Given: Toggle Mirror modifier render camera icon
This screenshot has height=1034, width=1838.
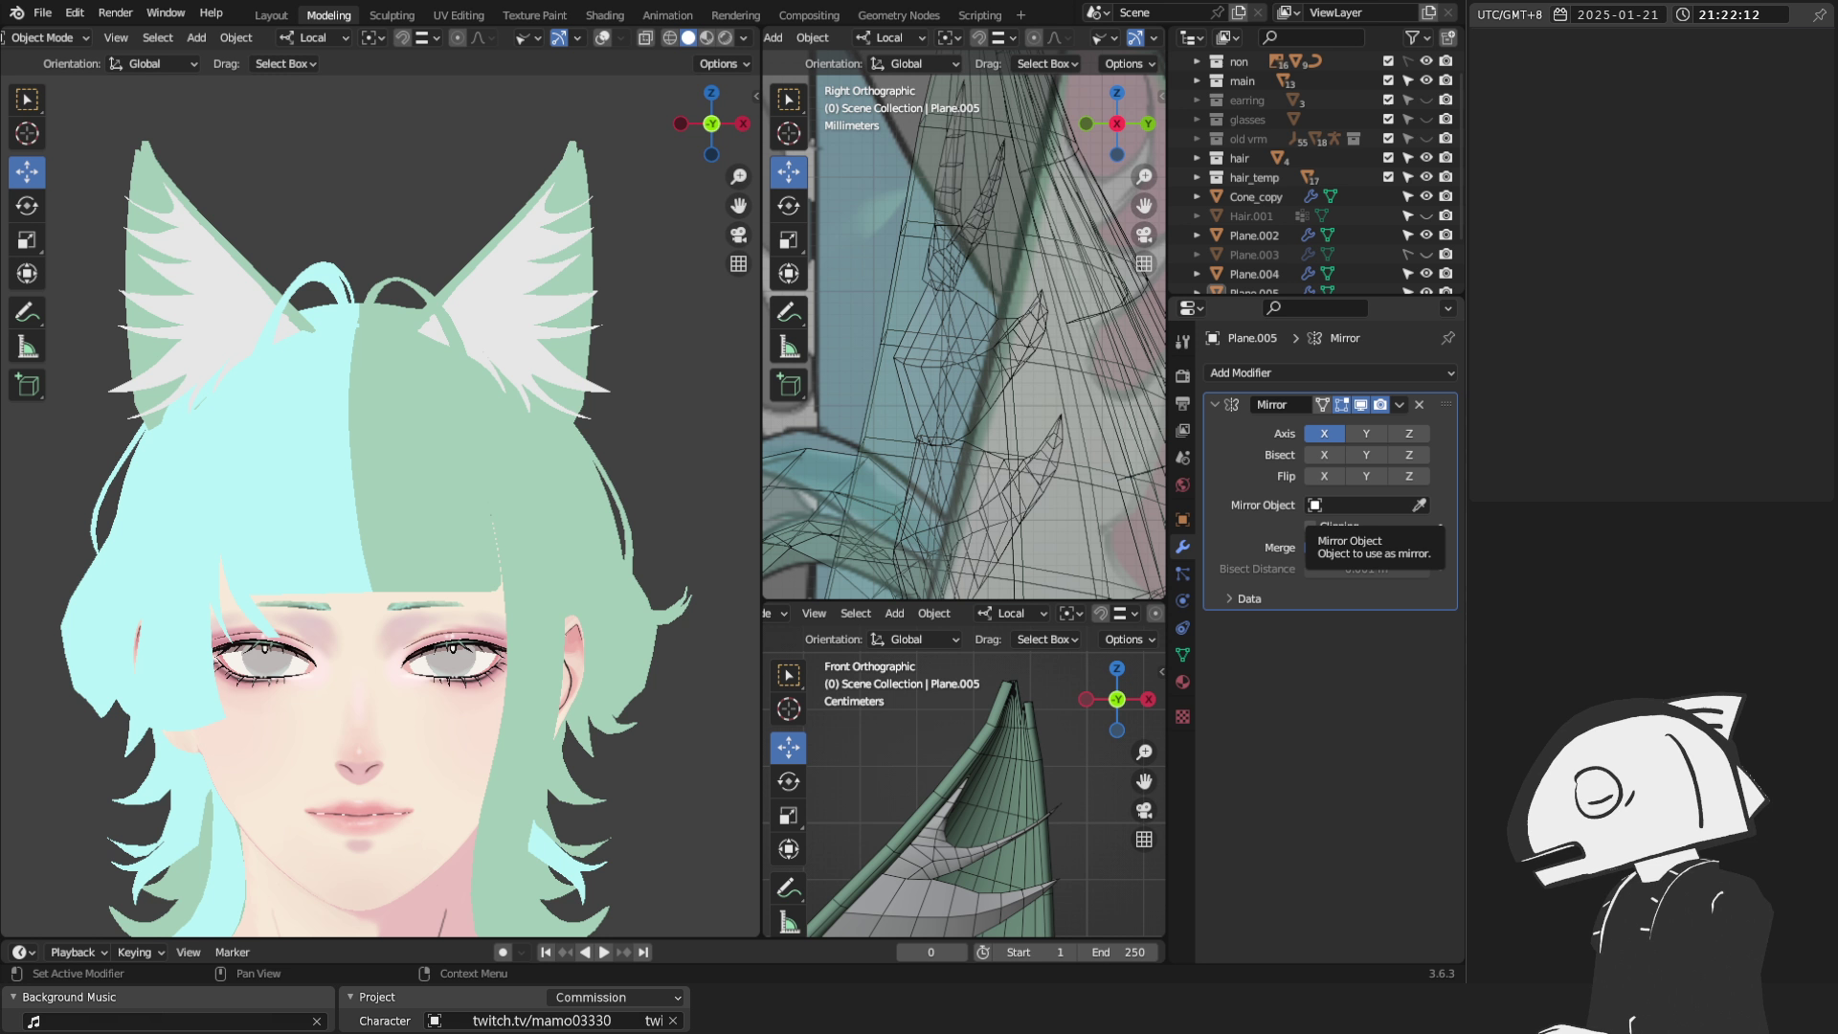Looking at the screenshot, I should [1379, 405].
